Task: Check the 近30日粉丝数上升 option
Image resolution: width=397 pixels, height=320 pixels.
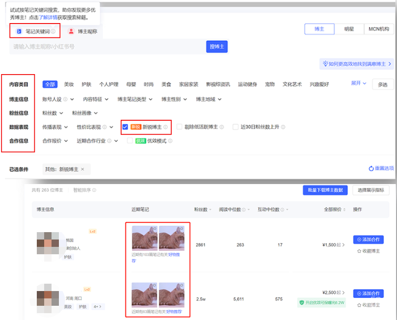Action: click(236, 127)
